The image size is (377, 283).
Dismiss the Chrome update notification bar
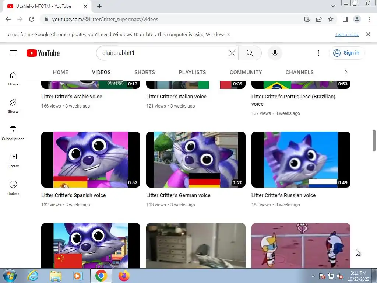pyautogui.click(x=368, y=34)
